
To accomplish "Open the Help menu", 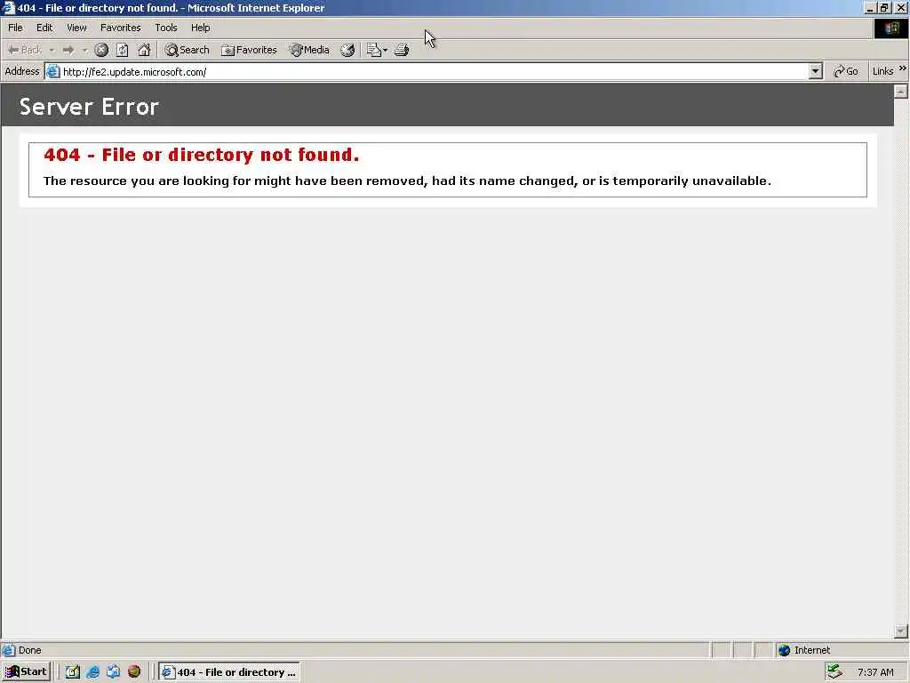I will (x=201, y=28).
